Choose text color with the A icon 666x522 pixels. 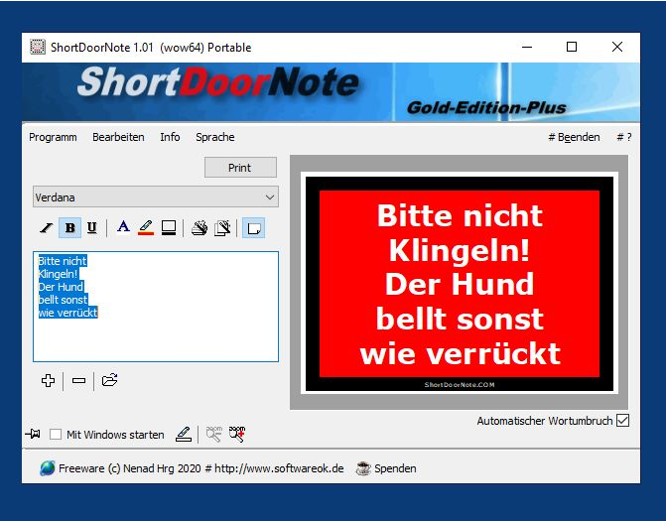point(124,227)
